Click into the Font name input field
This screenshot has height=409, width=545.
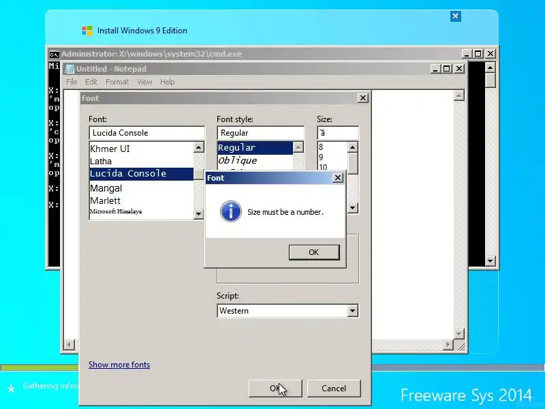pyautogui.click(x=146, y=133)
